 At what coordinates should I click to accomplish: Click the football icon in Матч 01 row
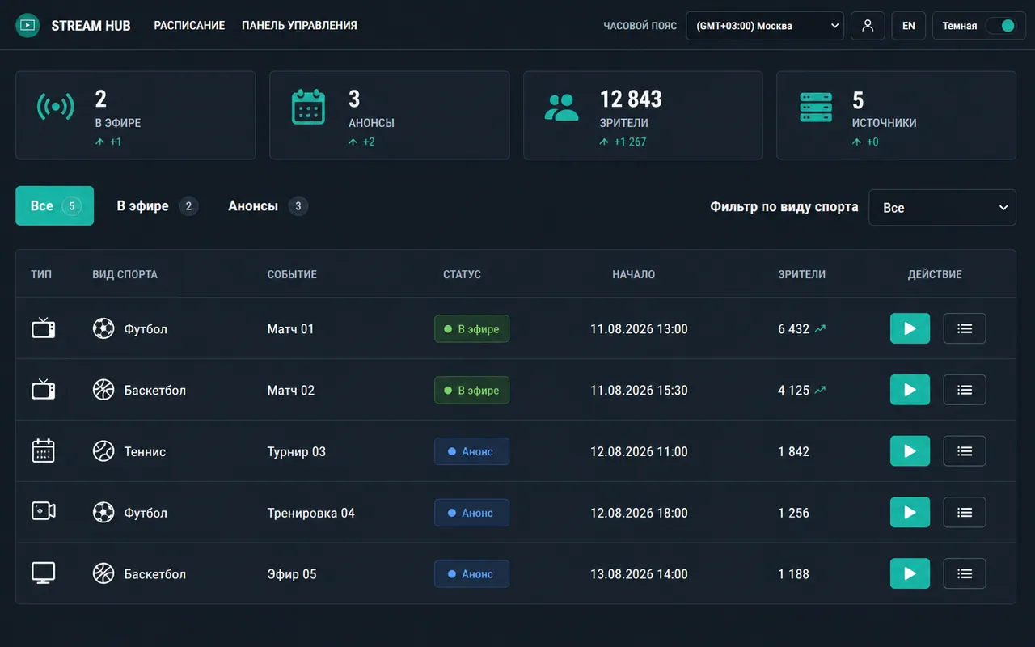click(103, 328)
